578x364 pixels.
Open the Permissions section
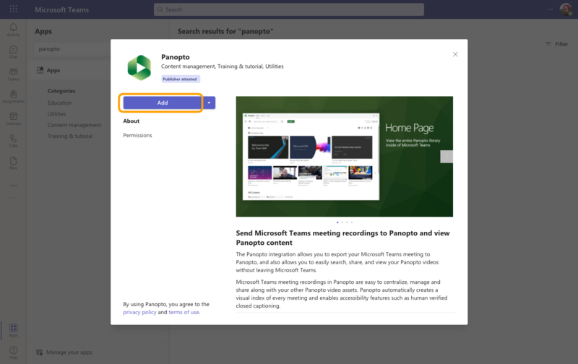(x=137, y=136)
